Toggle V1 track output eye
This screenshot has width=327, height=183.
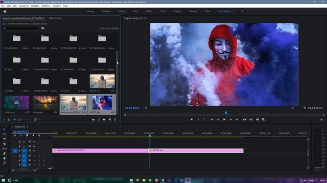tap(34, 150)
